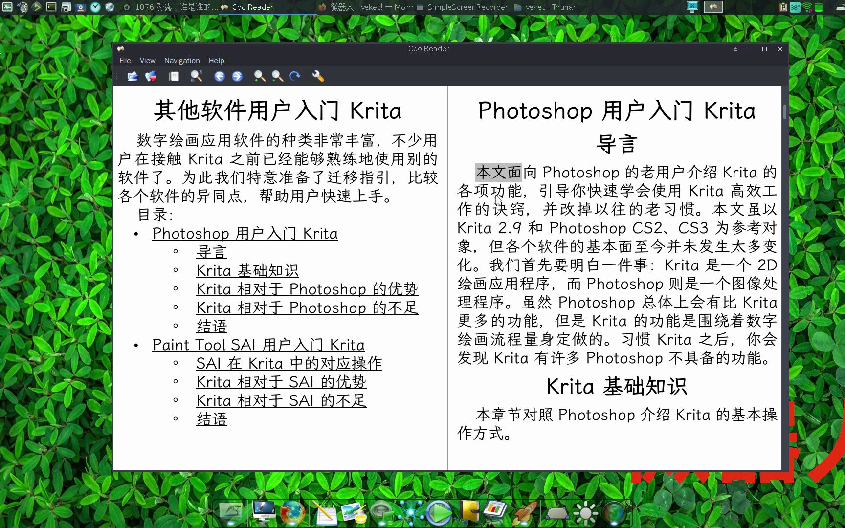Open '结语' link under Photoshop section
845x528 pixels.
tap(212, 326)
